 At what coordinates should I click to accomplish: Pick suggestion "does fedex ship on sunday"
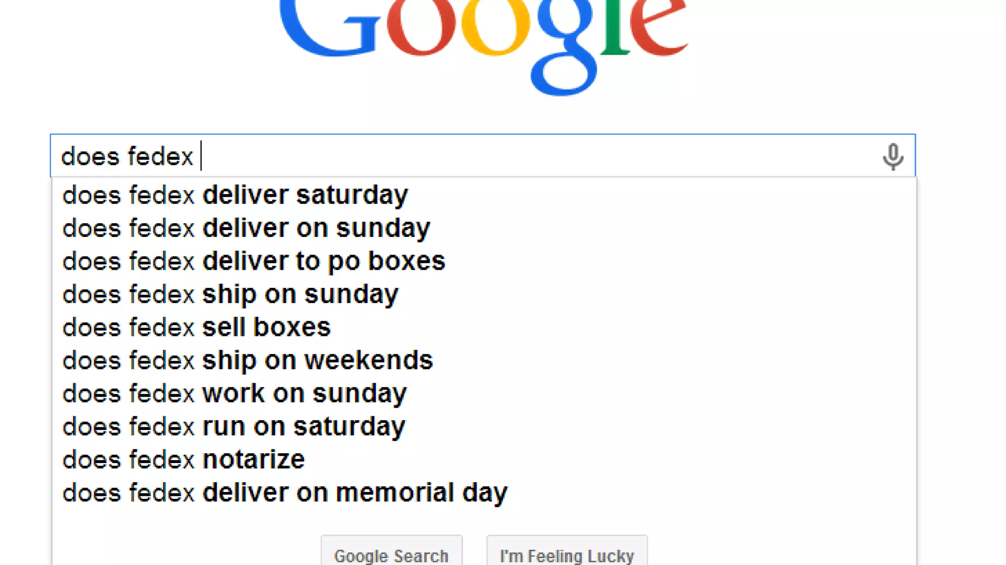click(x=230, y=295)
